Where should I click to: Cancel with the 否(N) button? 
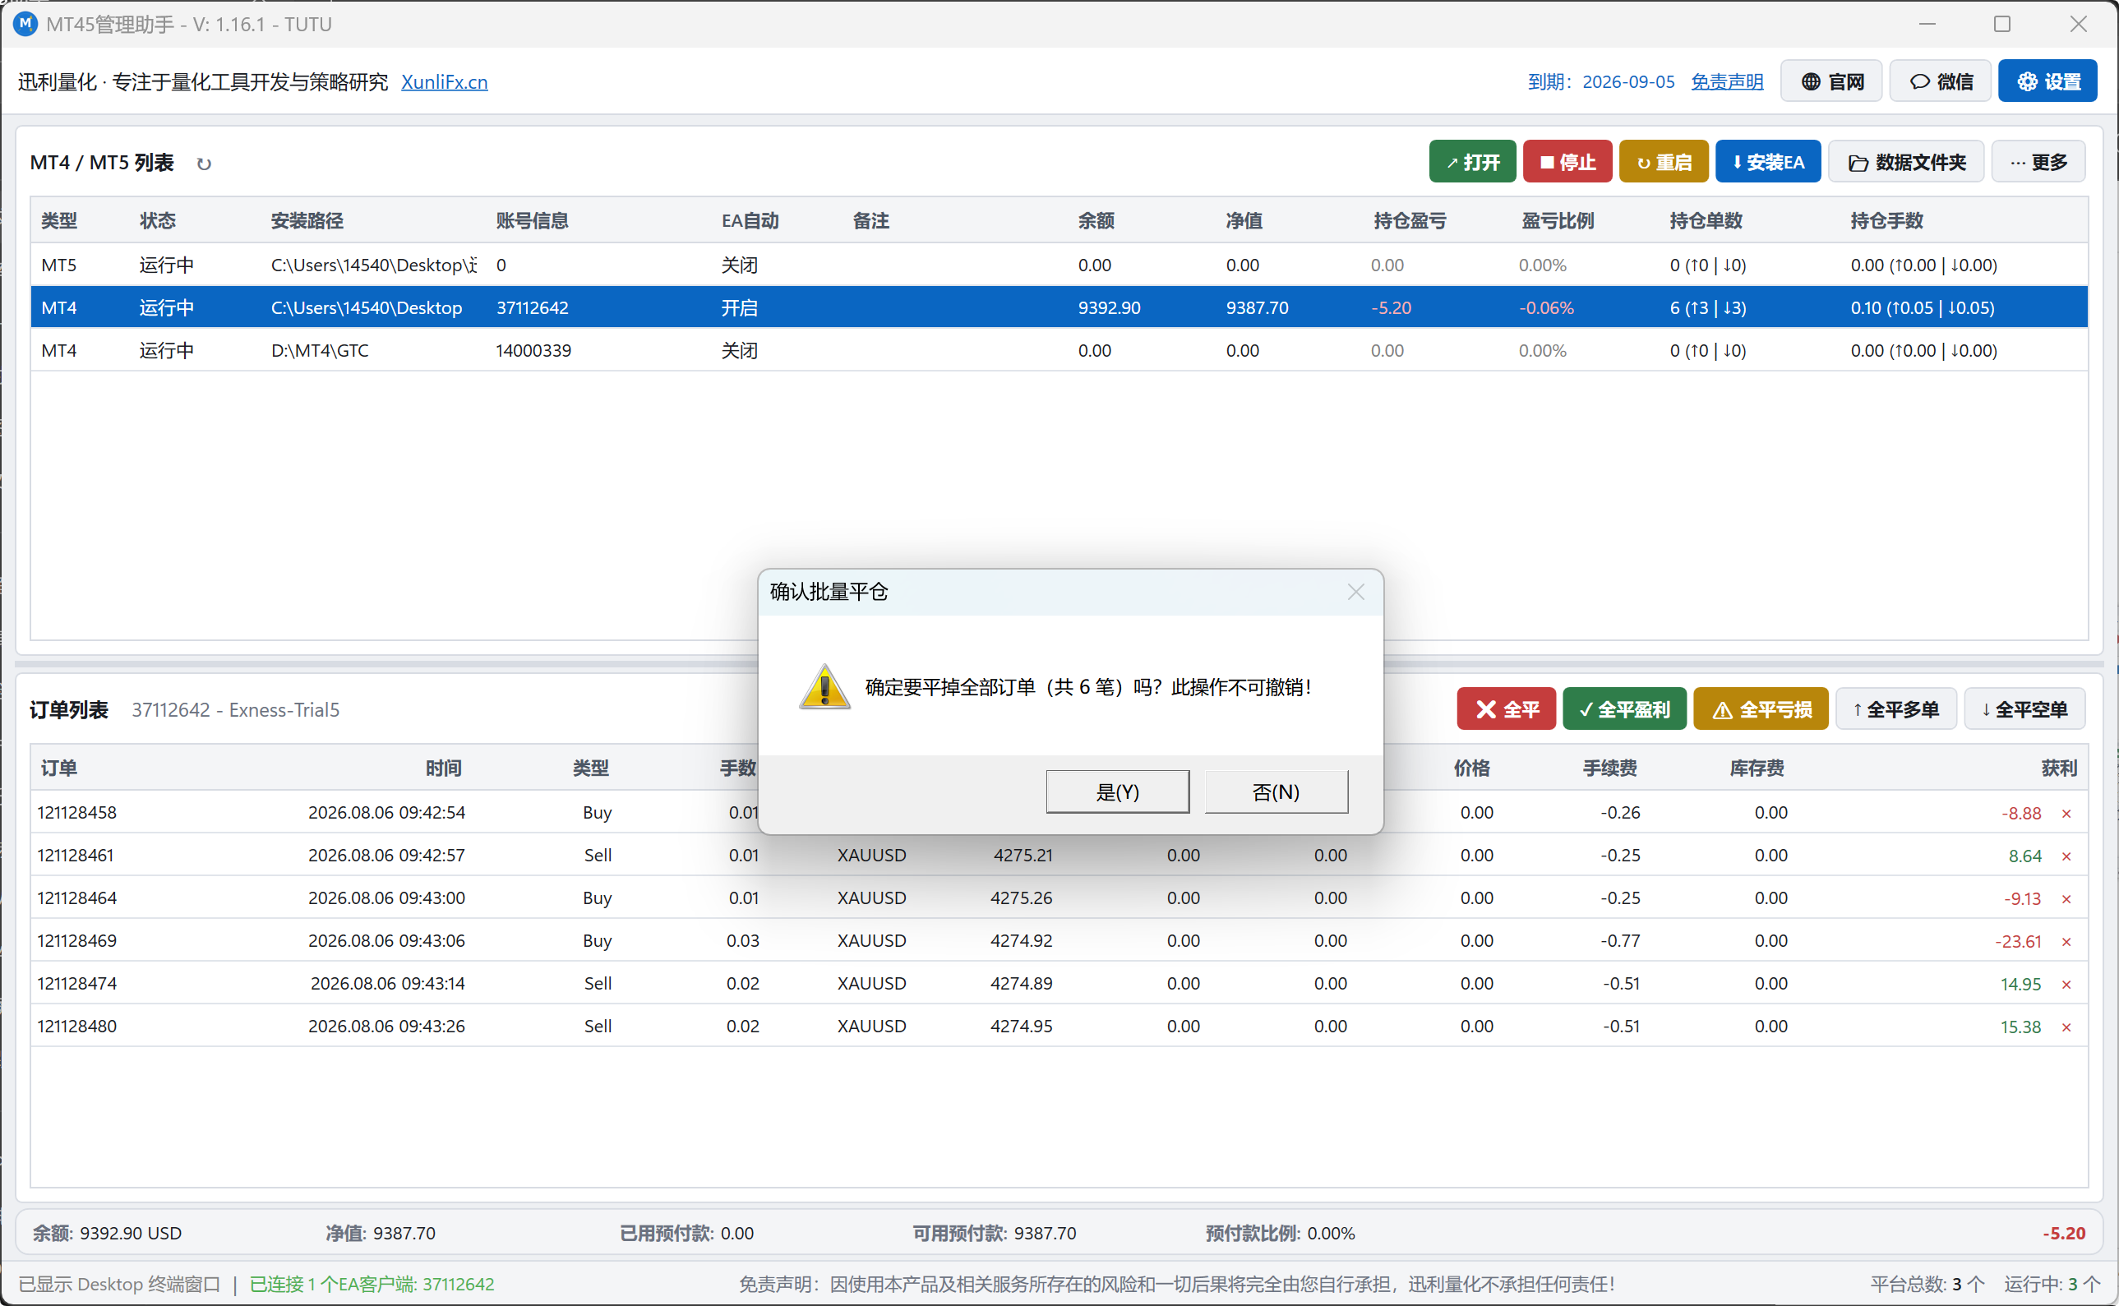(1276, 791)
